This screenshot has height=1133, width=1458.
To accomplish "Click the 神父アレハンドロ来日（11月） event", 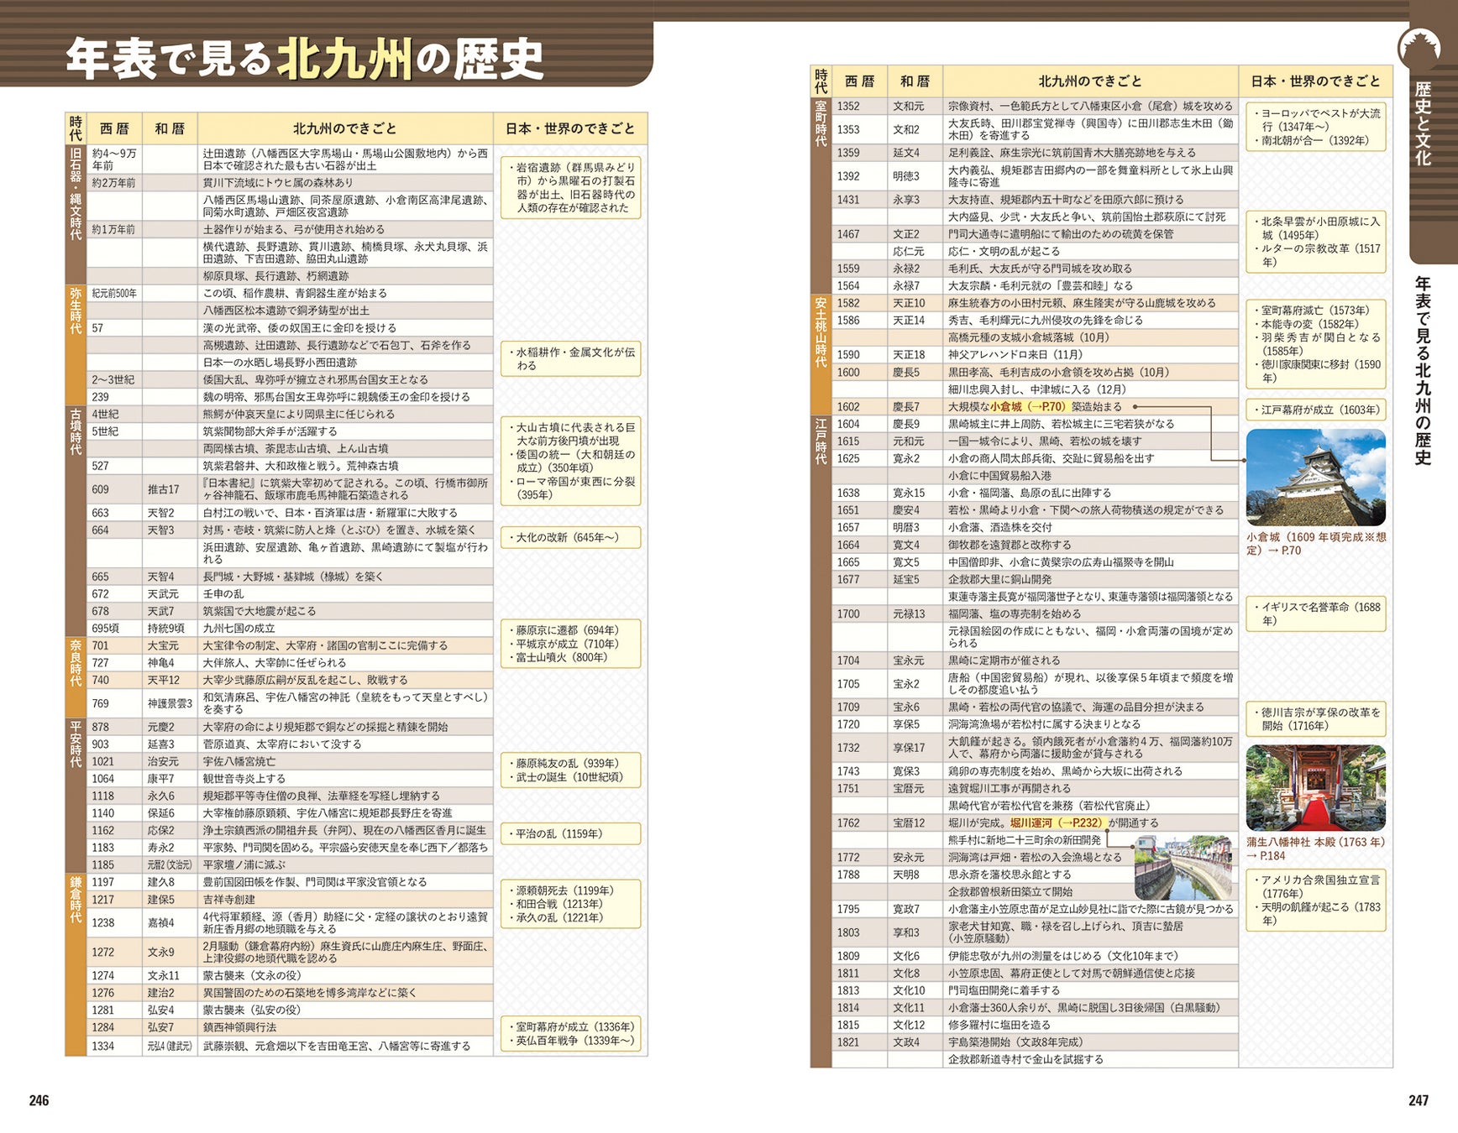I will pos(1090,355).
